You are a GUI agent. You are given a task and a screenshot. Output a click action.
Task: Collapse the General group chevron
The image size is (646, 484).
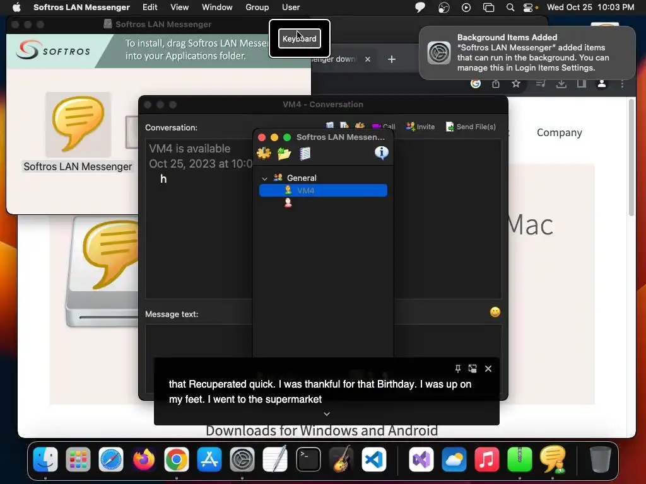[265, 178]
